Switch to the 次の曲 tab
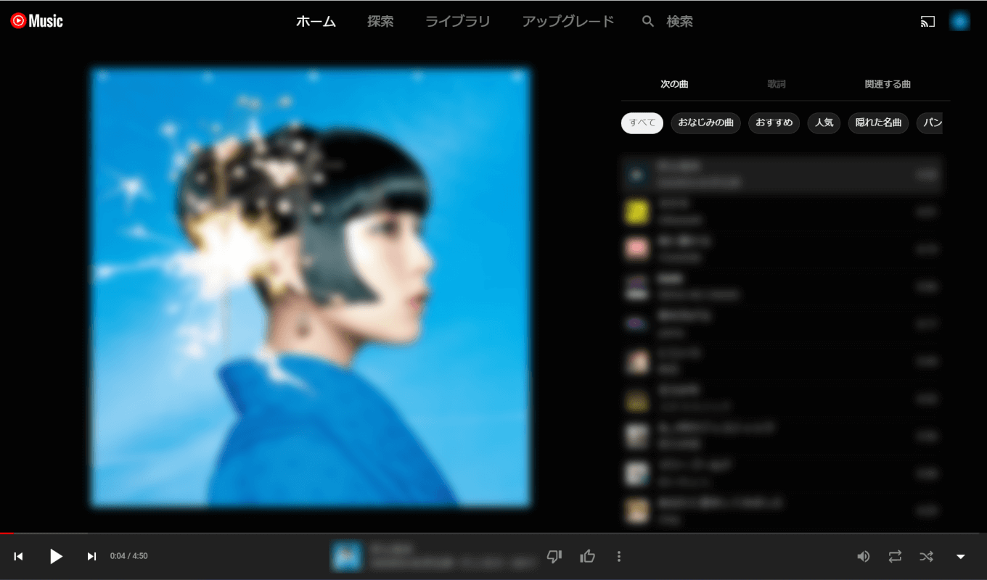This screenshot has height=580, width=987. pos(674,84)
